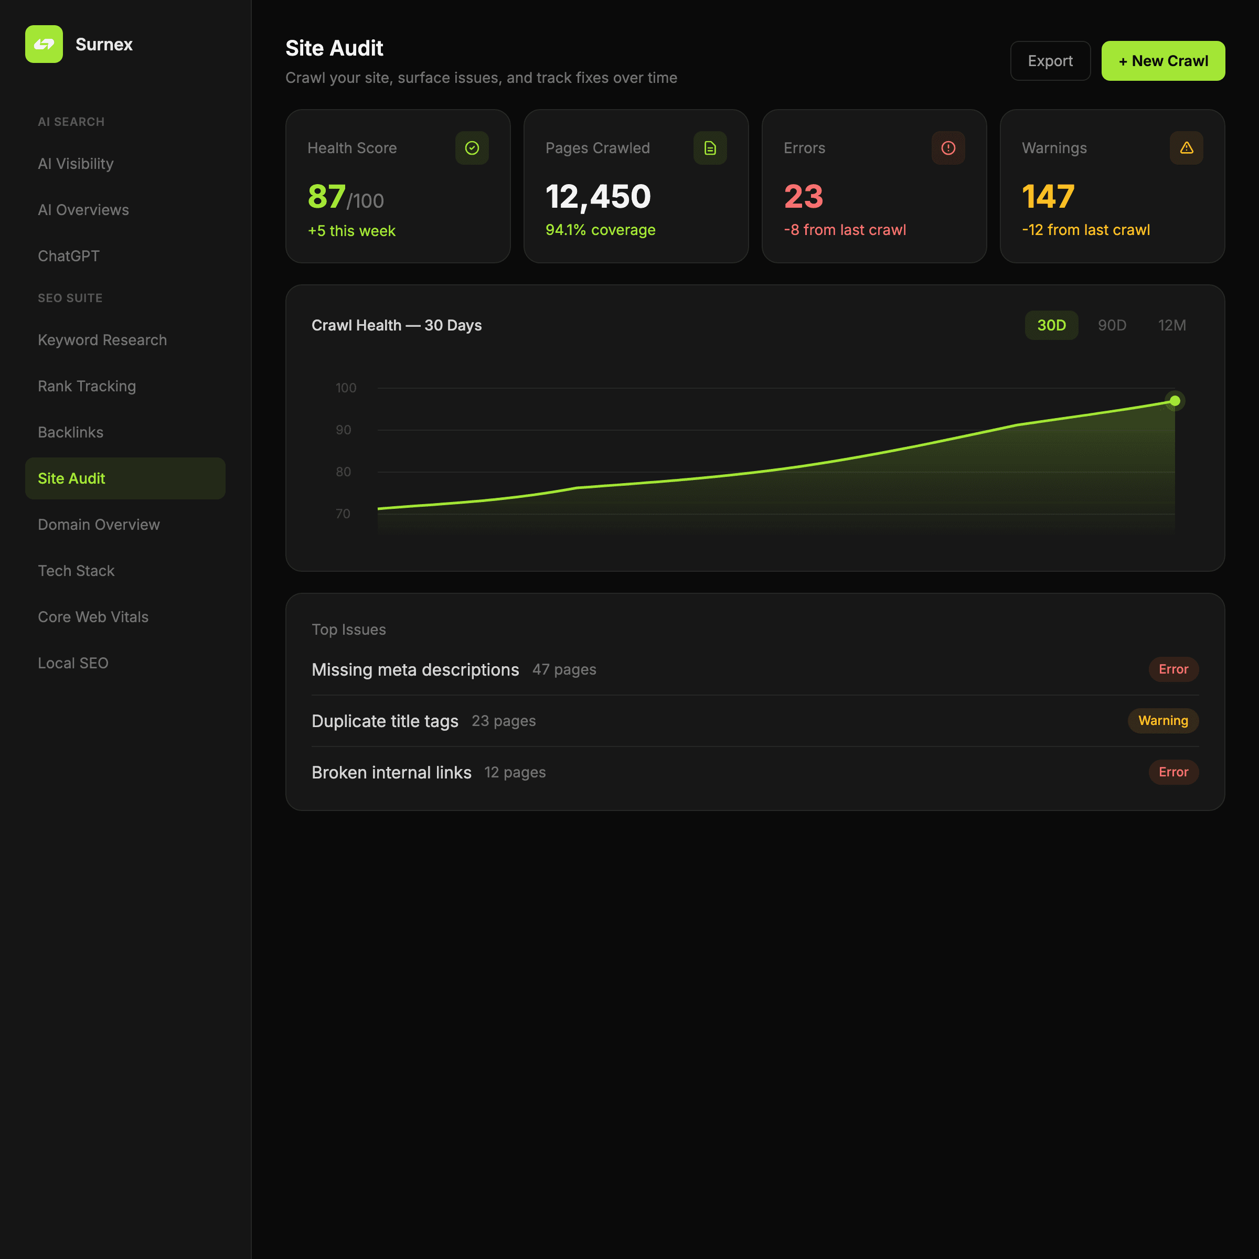Click the Errors alert circle icon
1259x1259 pixels.
click(947, 148)
